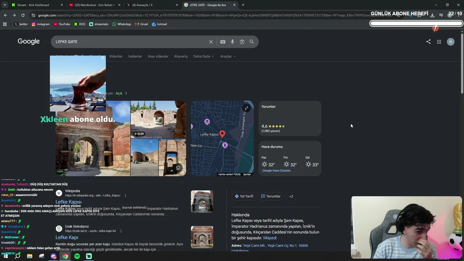Screen dimensions: 464x261
Task: Click the Yorumlar button beside Yol Tarifi
Action: pyautogui.click(x=271, y=196)
